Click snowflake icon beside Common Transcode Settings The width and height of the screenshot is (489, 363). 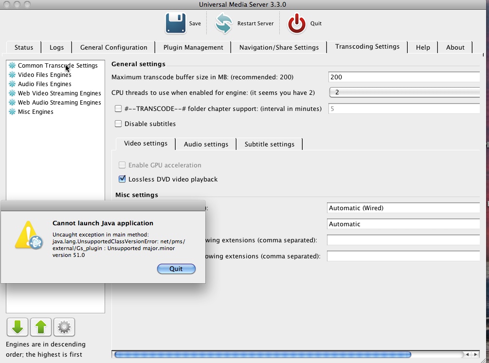(12, 66)
